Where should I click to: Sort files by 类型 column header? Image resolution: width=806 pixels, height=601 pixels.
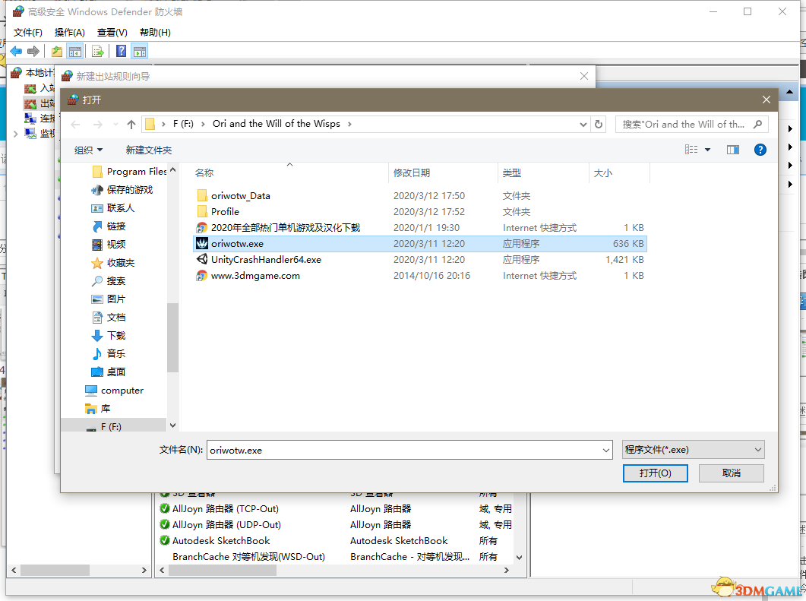tap(543, 172)
